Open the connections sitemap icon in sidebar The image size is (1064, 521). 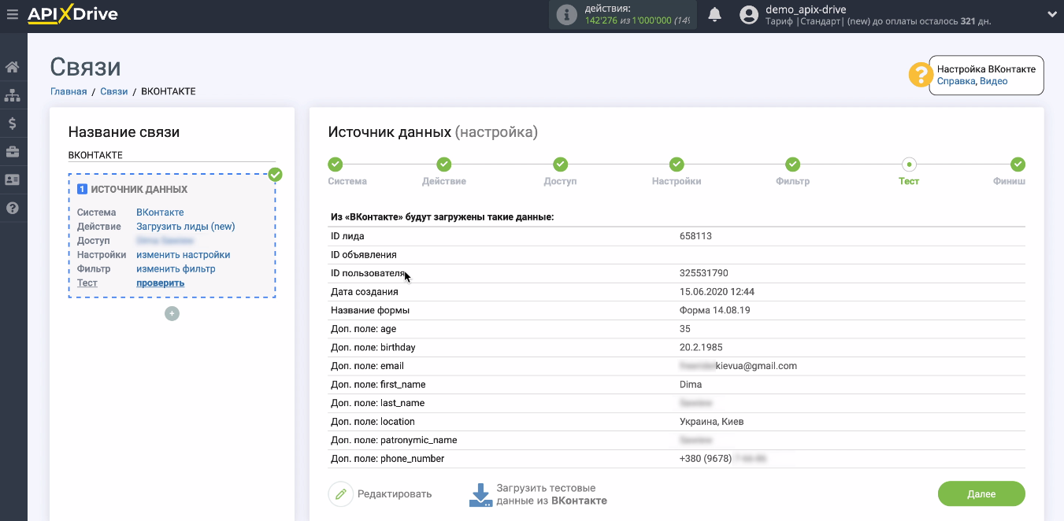13,95
